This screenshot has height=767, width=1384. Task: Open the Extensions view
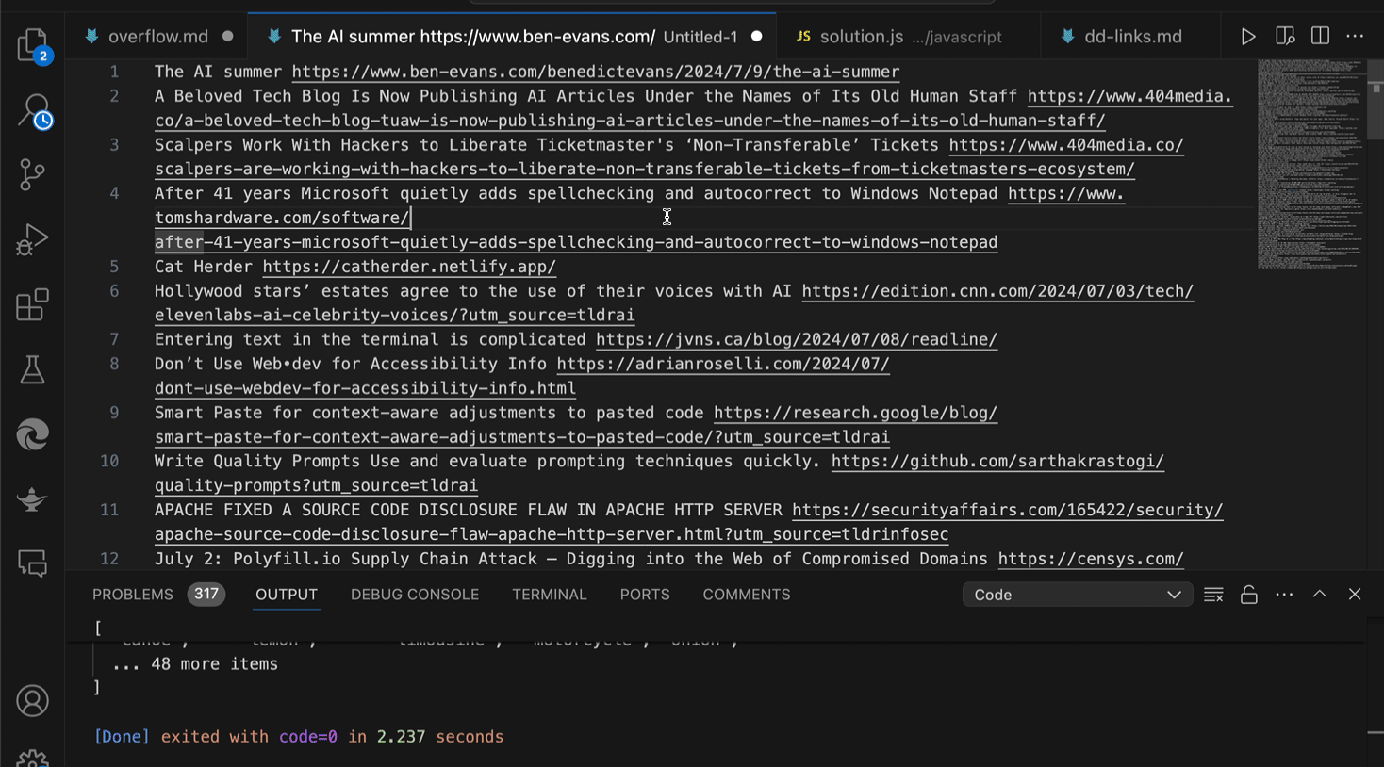(x=32, y=305)
